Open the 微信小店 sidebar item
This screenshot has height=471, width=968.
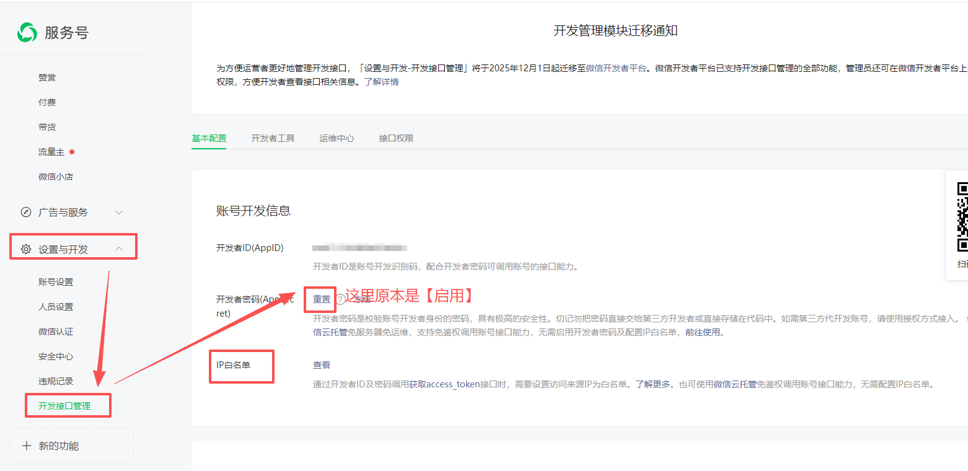[56, 177]
